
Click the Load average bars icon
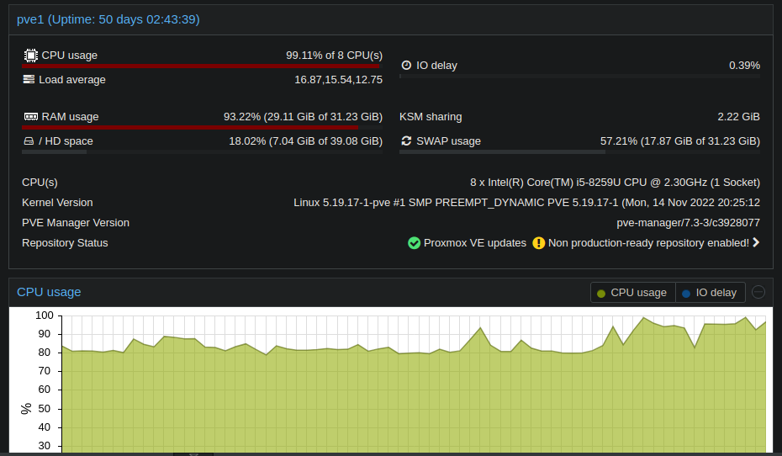click(x=29, y=79)
